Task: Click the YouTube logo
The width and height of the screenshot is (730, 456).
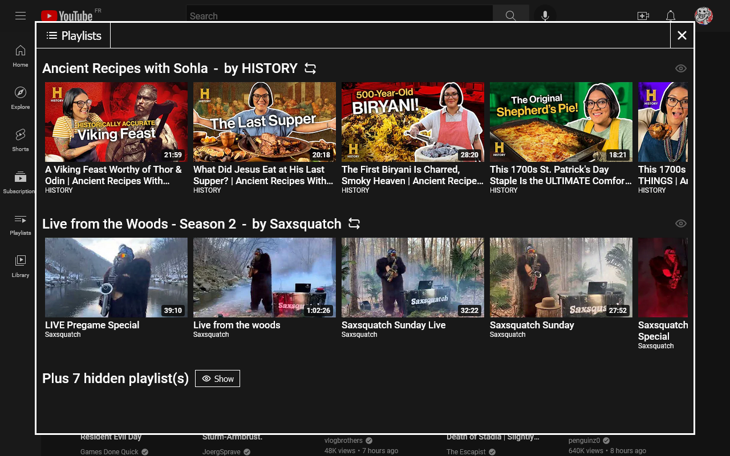Action: point(67,16)
